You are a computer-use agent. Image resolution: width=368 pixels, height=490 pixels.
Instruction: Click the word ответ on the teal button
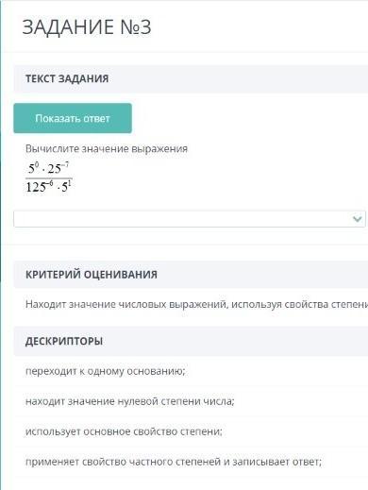point(95,118)
